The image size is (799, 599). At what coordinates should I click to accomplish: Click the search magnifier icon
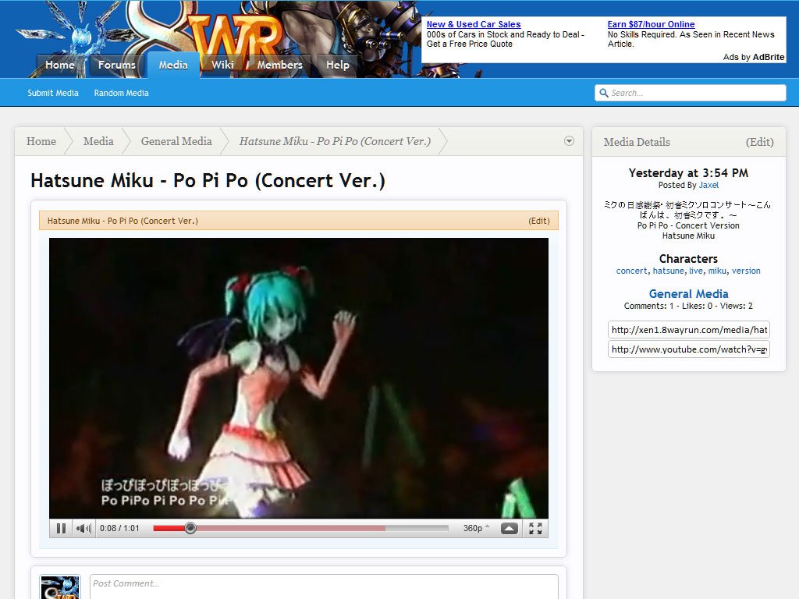(604, 93)
